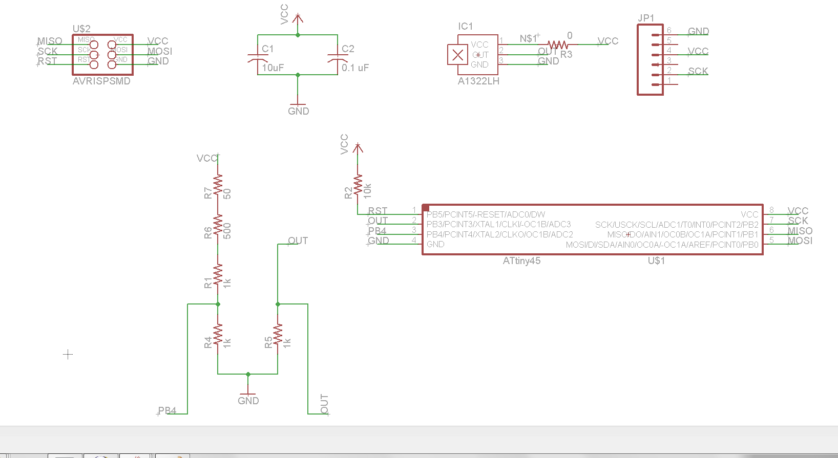The width and height of the screenshot is (838, 458).
Task: Click the MOSI/DI/SDA pin name on ATtiny45
Action: [x=662, y=245]
